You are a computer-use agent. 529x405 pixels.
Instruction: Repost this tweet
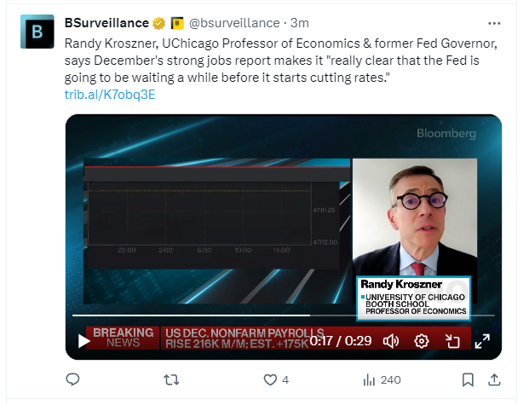click(171, 379)
